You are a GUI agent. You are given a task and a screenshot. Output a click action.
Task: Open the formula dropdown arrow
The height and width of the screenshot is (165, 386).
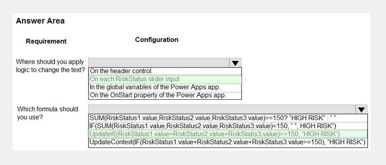click(x=361, y=109)
